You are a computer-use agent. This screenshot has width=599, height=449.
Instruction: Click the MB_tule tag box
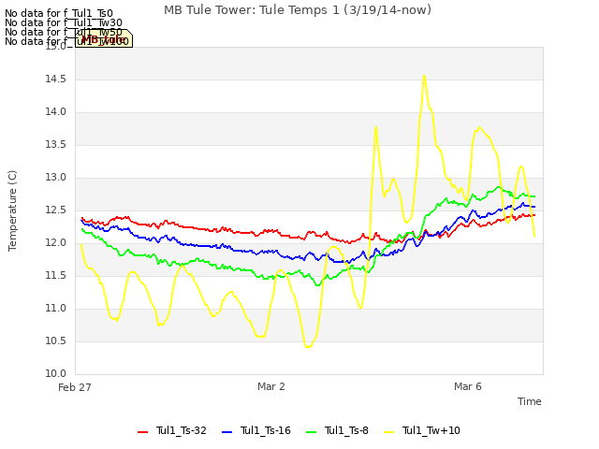[104, 38]
